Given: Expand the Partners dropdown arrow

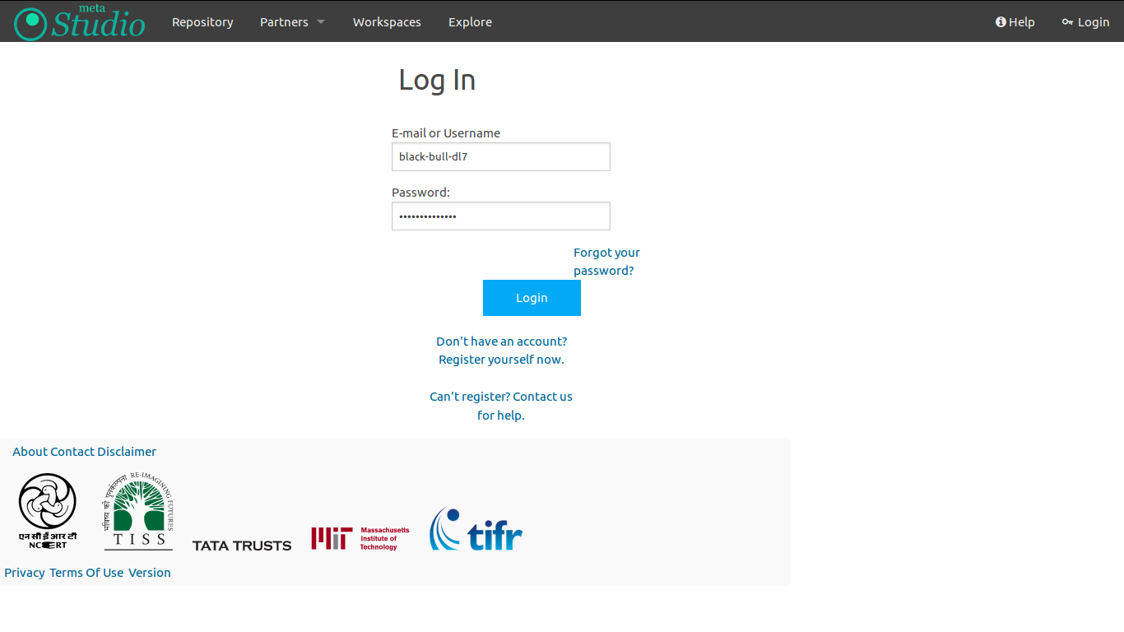Looking at the screenshot, I should [321, 22].
